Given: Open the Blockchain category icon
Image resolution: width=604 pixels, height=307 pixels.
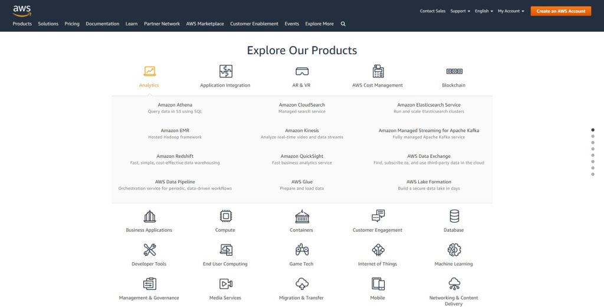Looking at the screenshot, I should (x=454, y=71).
